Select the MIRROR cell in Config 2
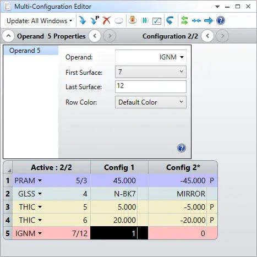This screenshot has height=257, width=257. tap(178, 194)
